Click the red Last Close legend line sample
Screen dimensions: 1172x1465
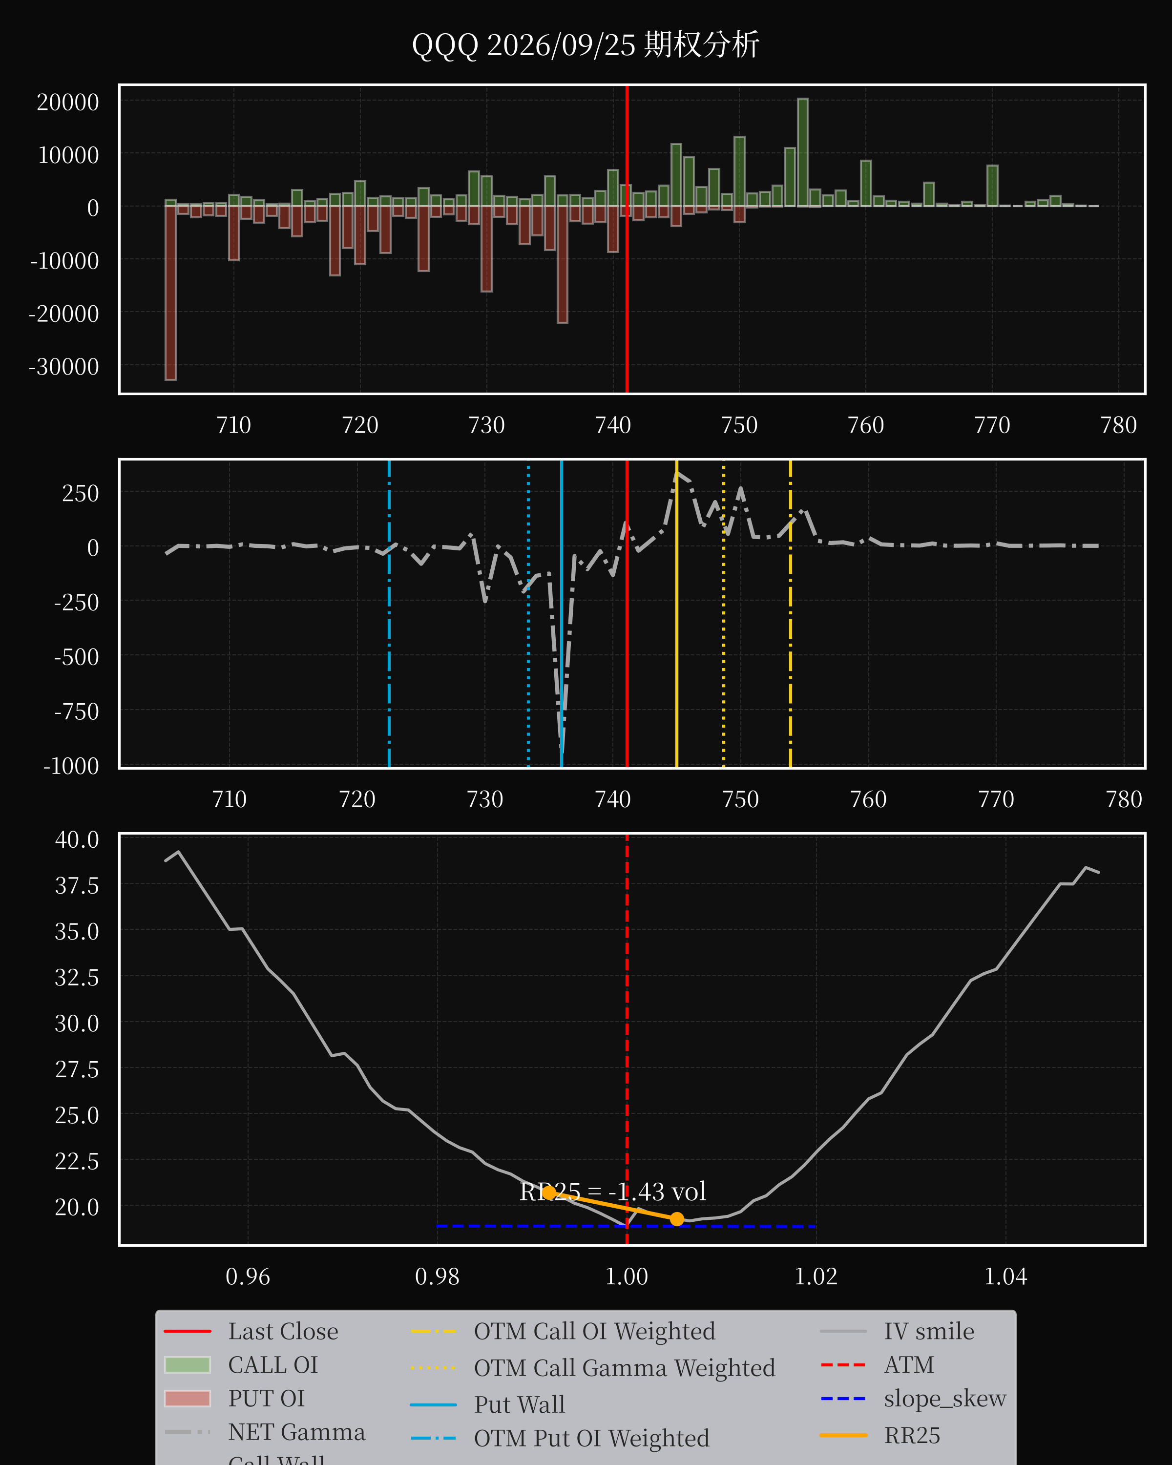(188, 1331)
